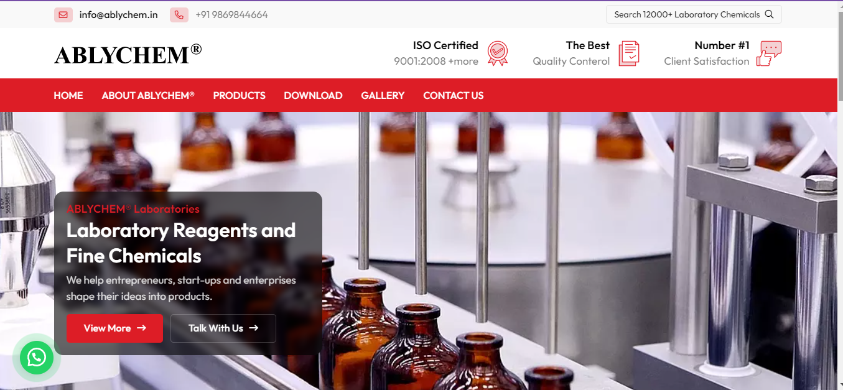Viewport: 843px width, 390px height.
Task: Open the CONTACT US page
Action: point(453,95)
